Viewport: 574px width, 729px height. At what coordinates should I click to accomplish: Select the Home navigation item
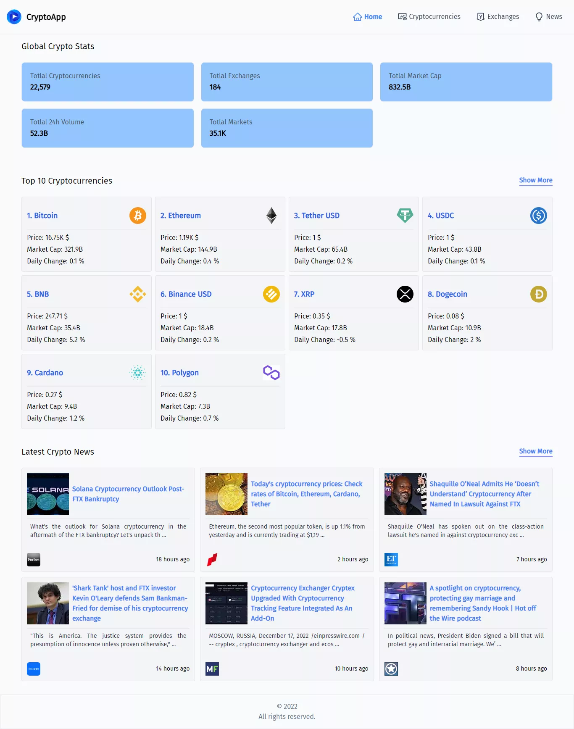368,17
